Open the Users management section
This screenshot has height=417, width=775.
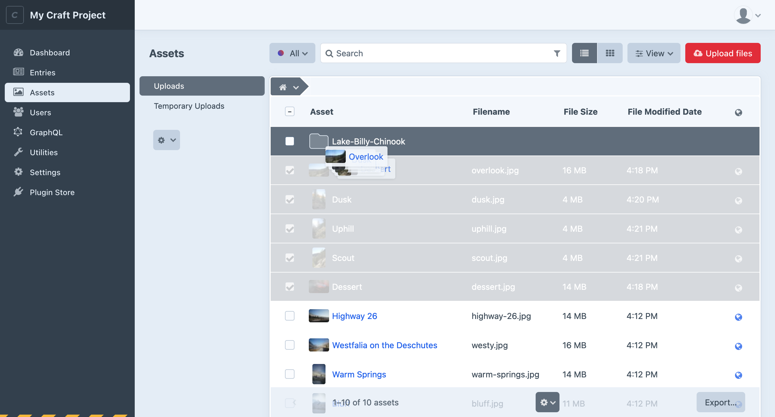point(40,112)
